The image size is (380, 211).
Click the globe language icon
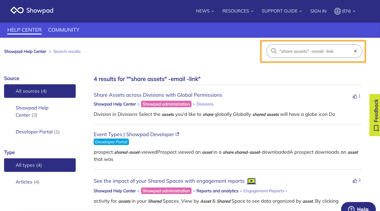click(337, 11)
